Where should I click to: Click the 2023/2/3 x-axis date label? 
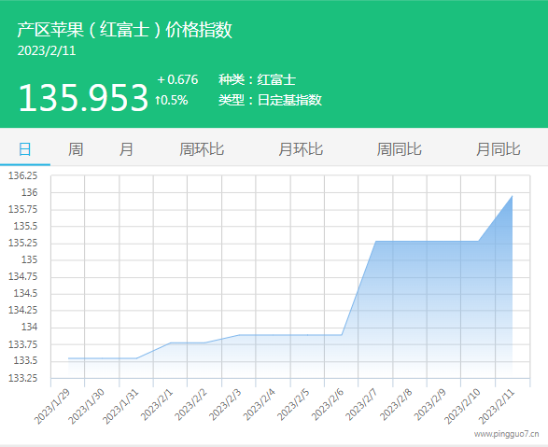click(x=225, y=405)
